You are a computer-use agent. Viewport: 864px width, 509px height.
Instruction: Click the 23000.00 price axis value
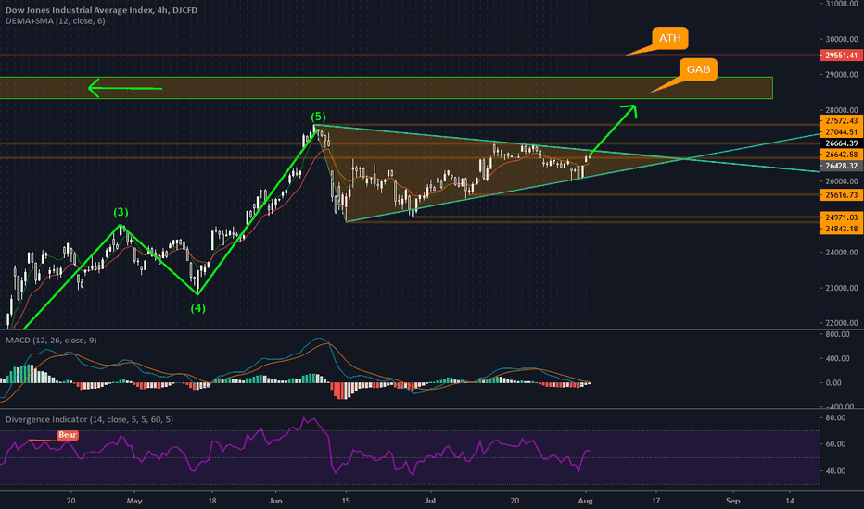tap(842, 288)
